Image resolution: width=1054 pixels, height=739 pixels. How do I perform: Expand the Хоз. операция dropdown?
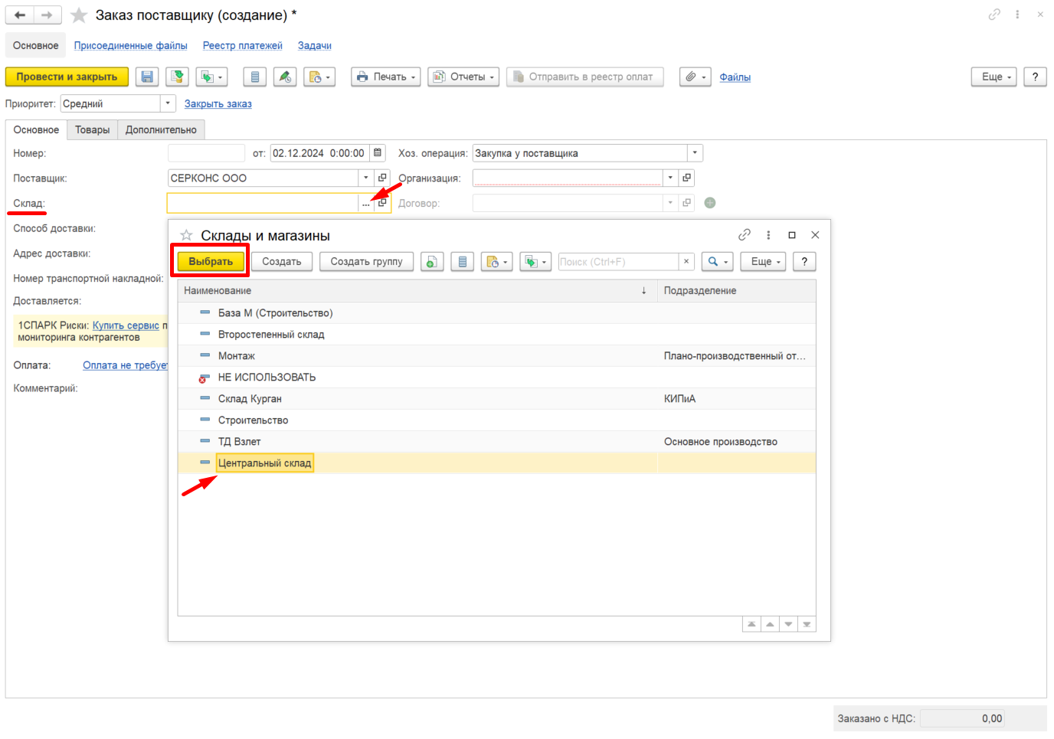coord(695,153)
